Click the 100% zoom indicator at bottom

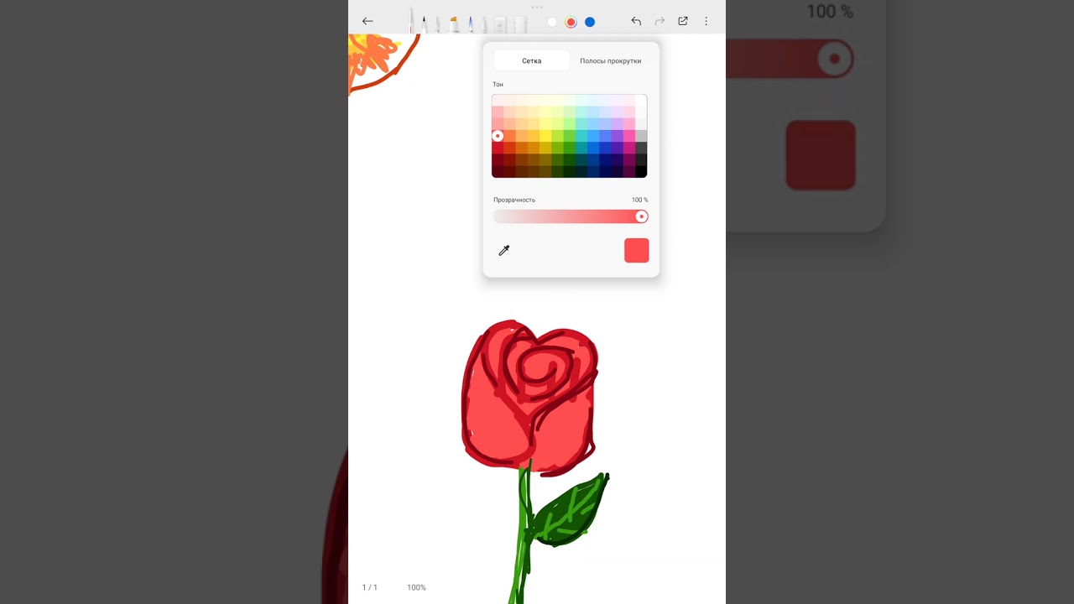416,587
